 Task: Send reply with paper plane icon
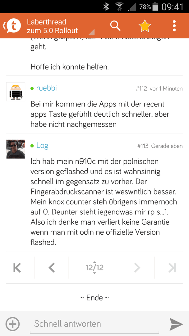pyautogui.click(x=176, y=324)
